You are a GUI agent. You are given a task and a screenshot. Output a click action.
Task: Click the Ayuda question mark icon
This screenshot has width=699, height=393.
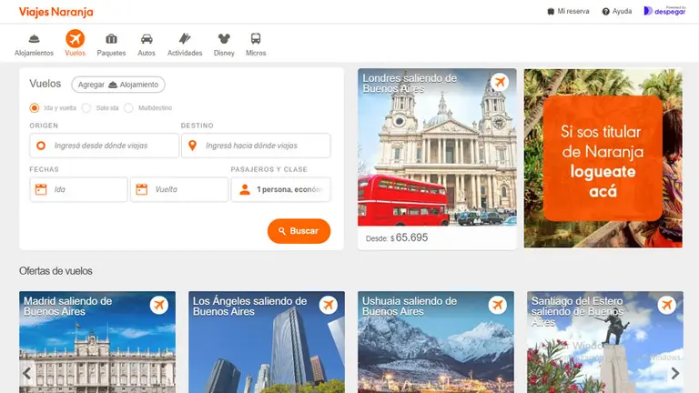605,12
